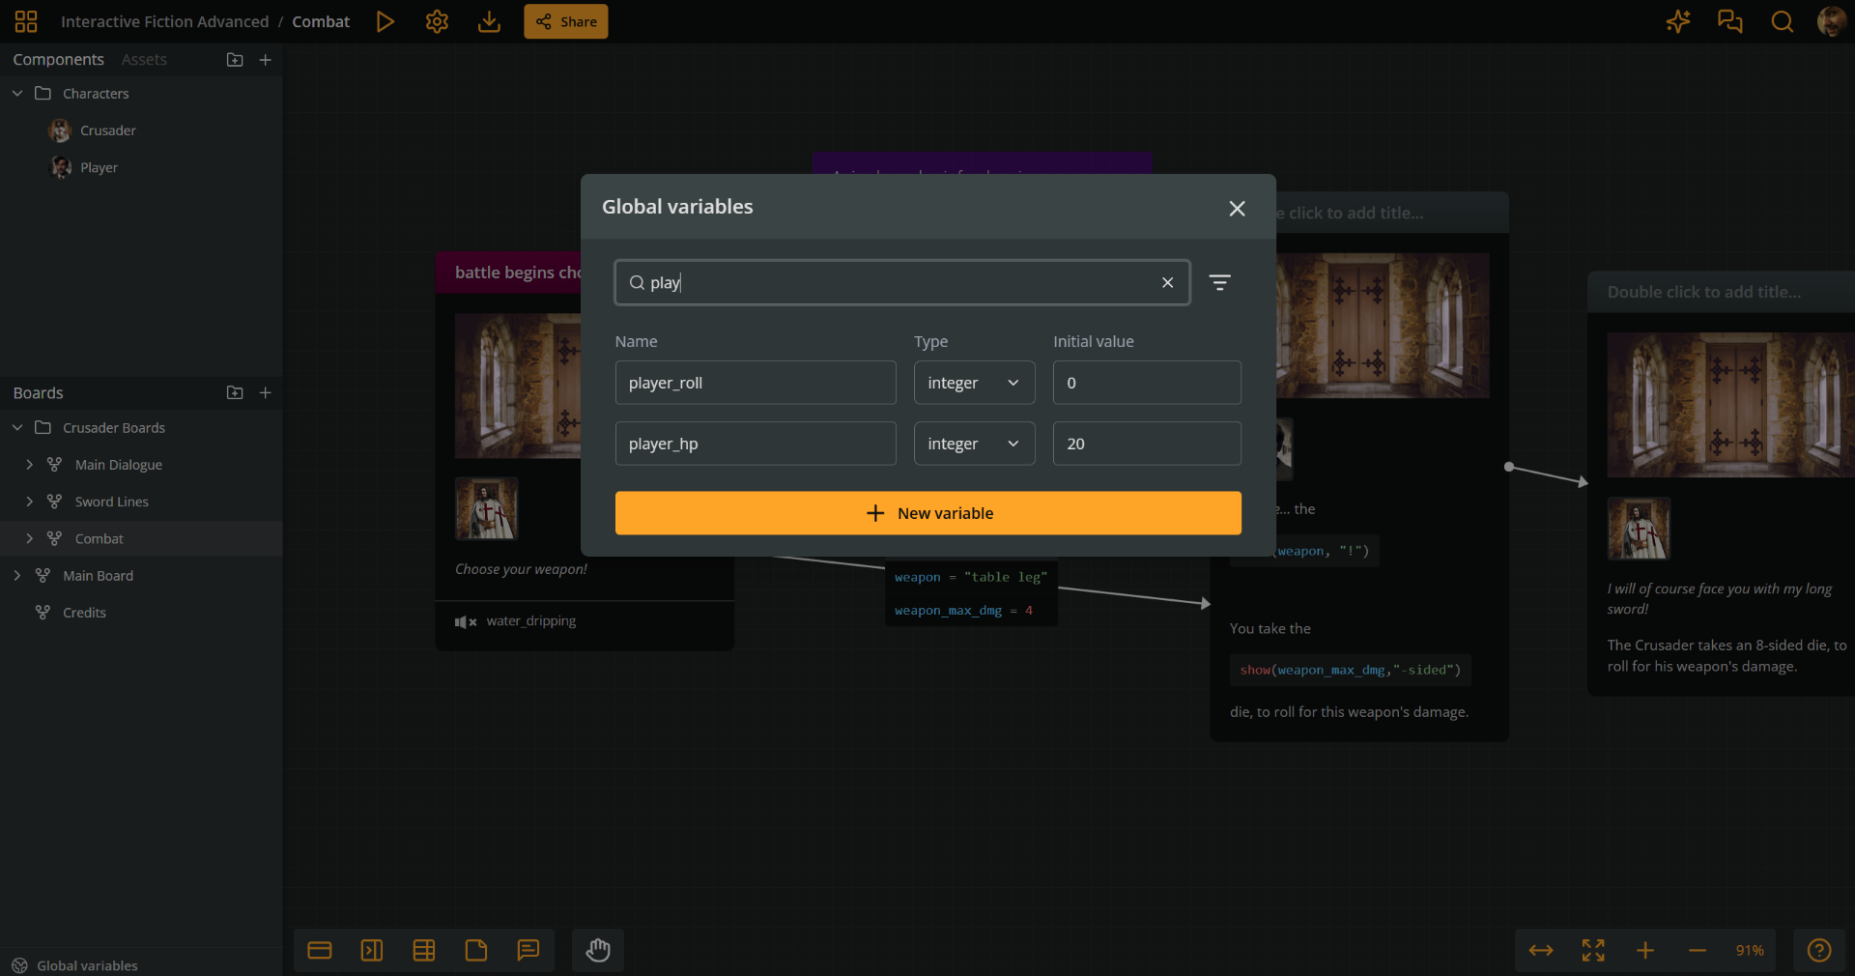Open the search magnifier in top bar
This screenshot has height=976, width=1855.
1782,21
